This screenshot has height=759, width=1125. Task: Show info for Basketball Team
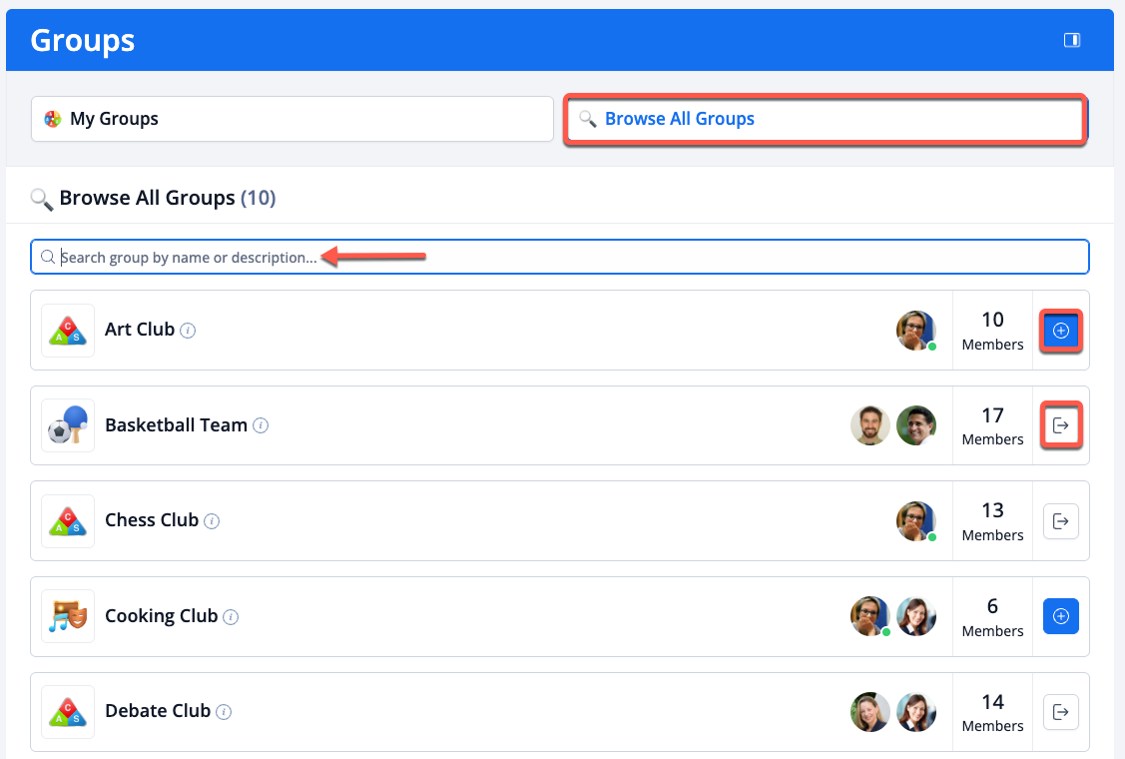tap(261, 425)
